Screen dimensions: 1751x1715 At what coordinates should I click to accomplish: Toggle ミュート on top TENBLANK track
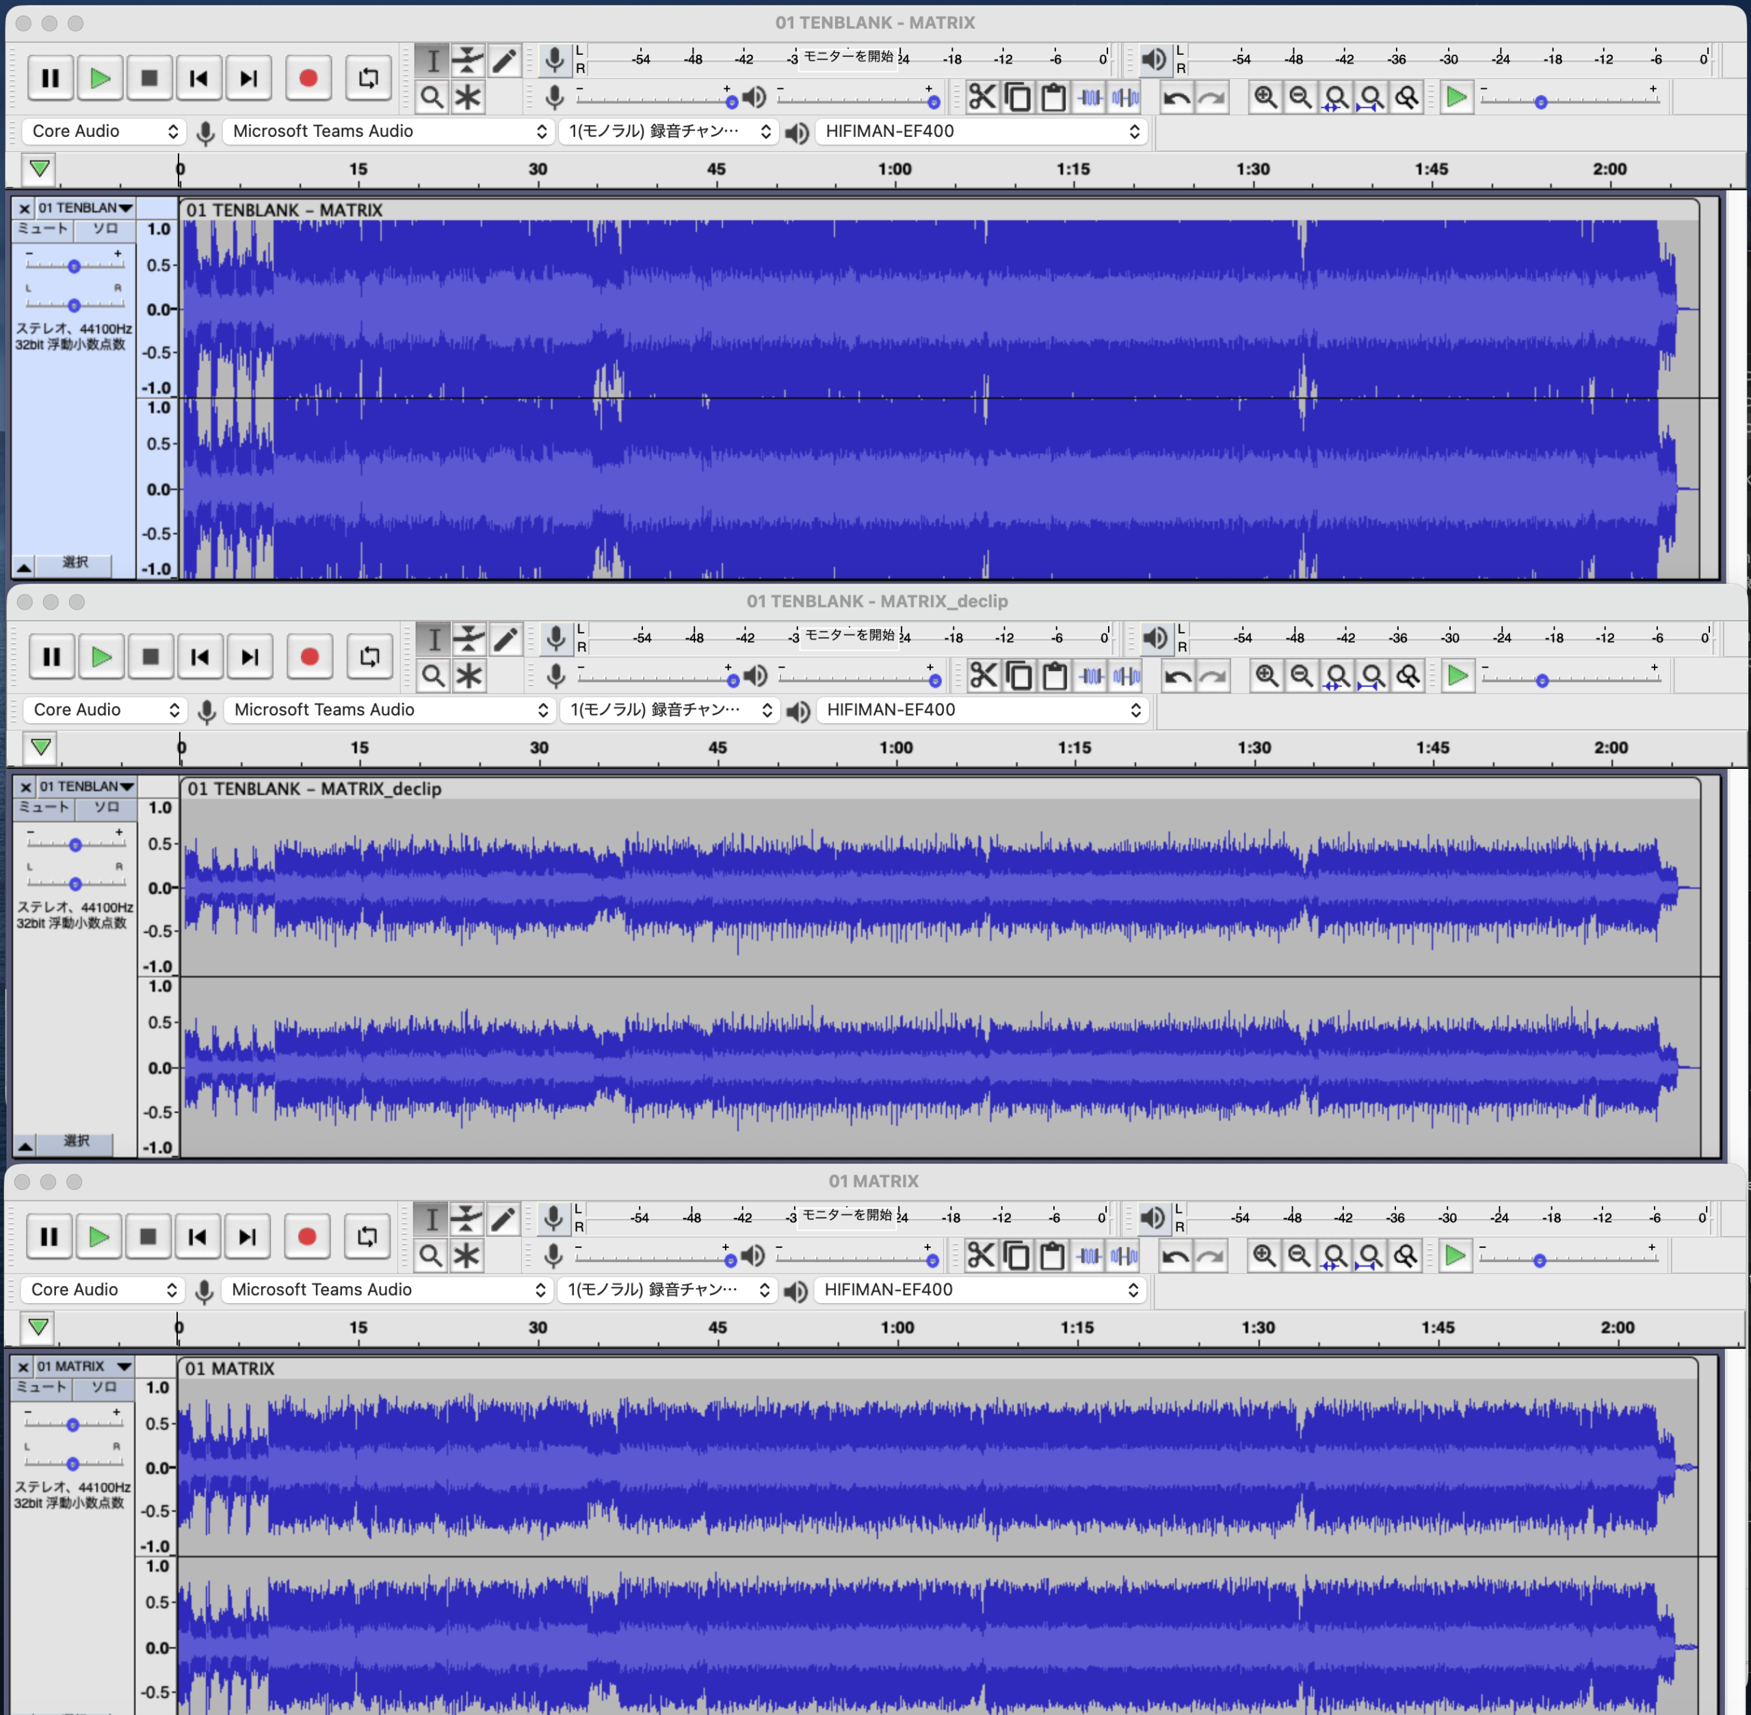(x=42, y=228)
